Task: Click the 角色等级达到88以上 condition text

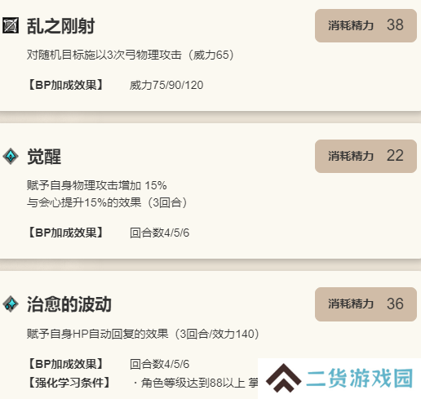Action: [x=193, y=383]
